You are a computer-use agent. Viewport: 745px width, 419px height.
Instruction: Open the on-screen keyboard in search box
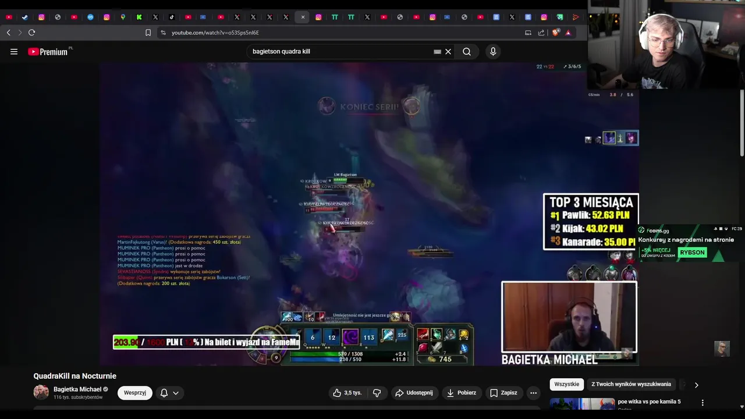coord(437,52)
